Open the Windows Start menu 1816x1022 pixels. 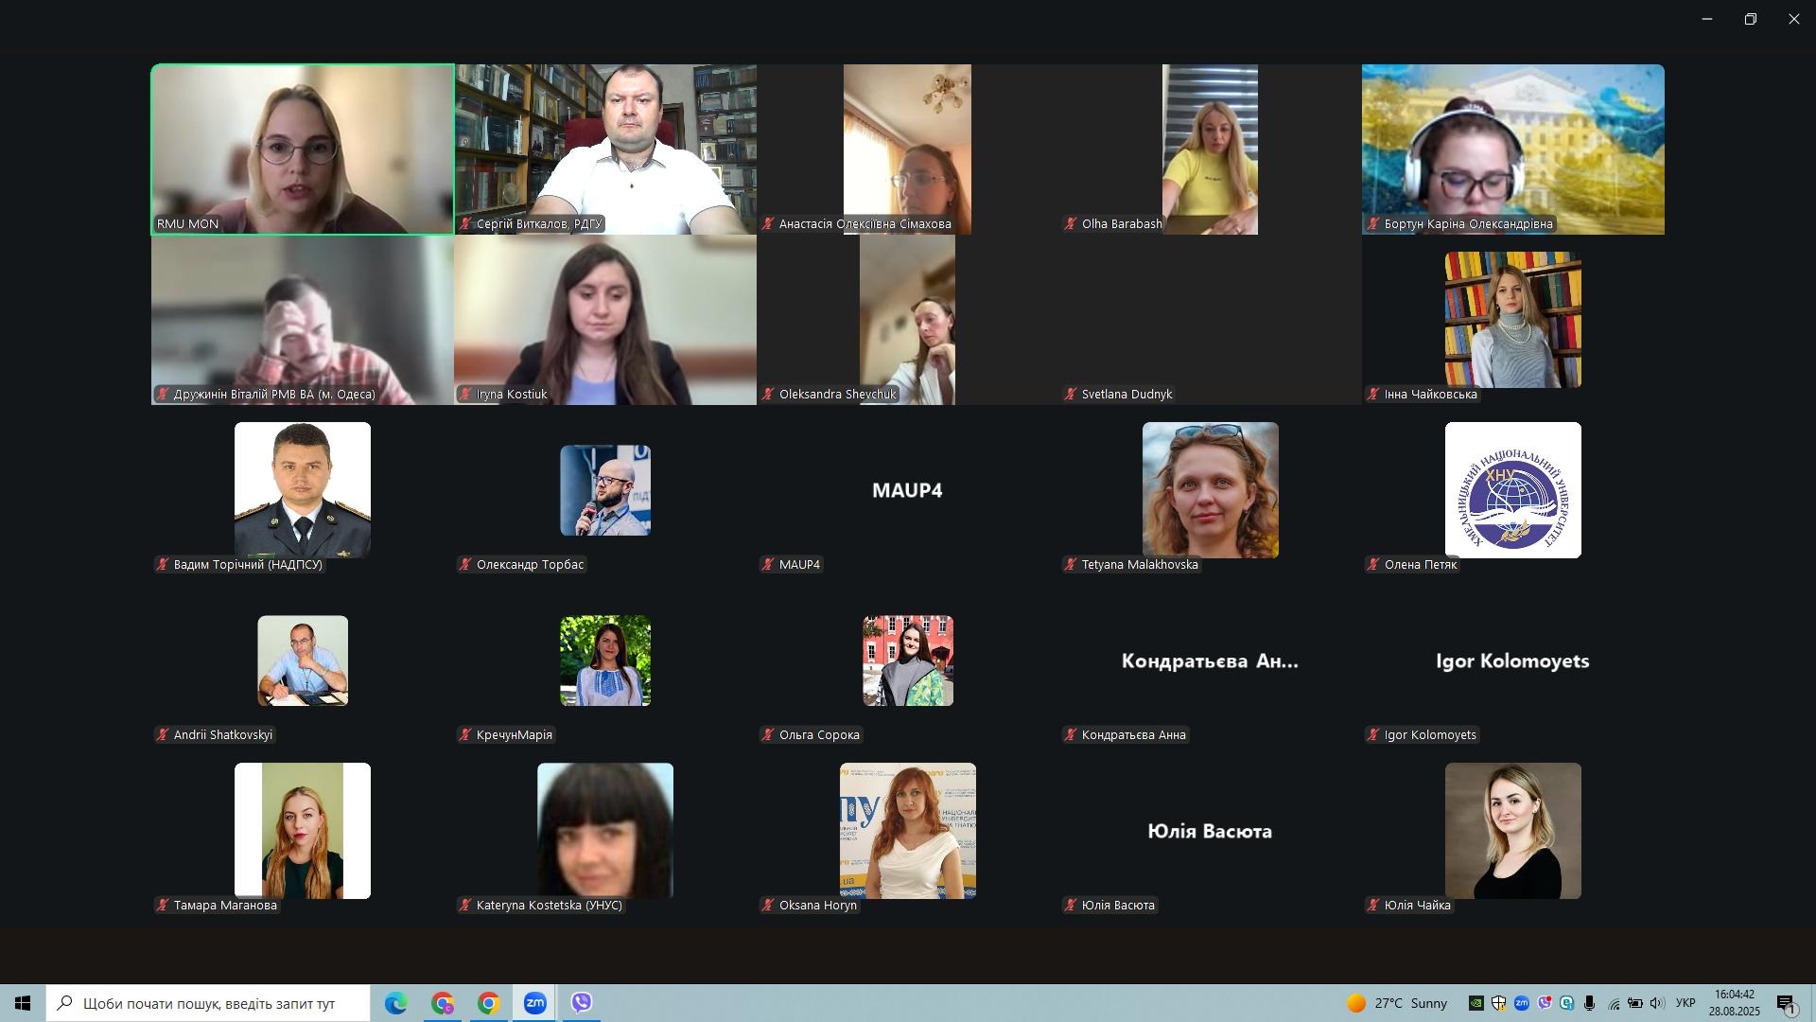tap(23, 1003)
